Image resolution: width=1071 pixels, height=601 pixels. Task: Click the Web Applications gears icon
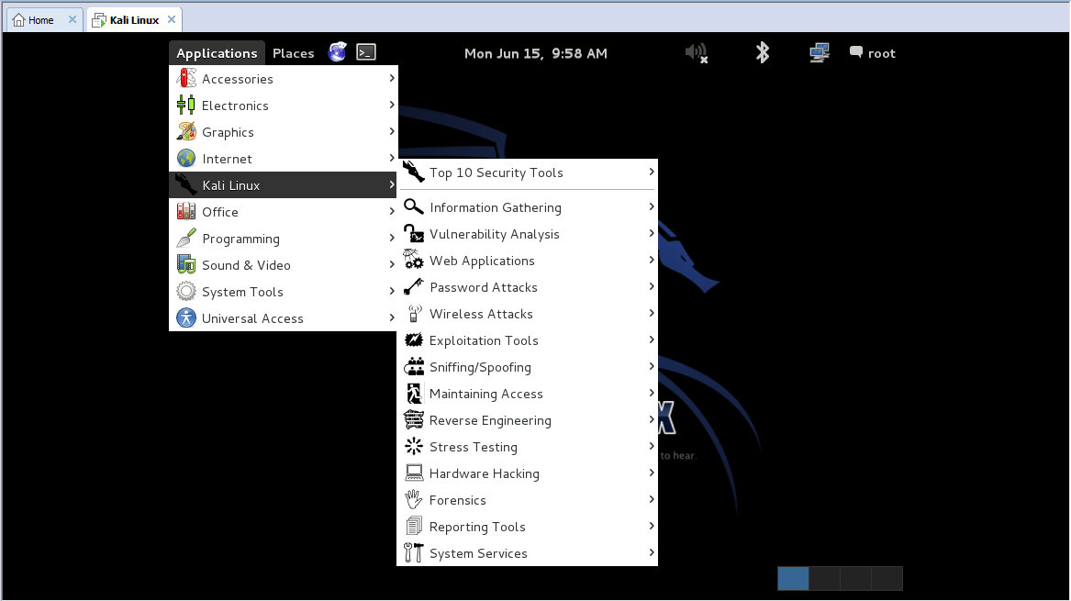(413, 261)
